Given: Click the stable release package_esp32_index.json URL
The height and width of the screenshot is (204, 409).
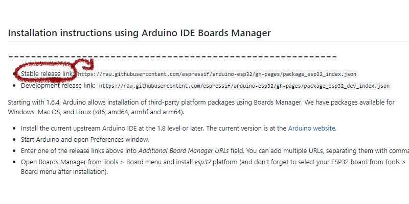Looking at the screenshot, I should 217,74.
